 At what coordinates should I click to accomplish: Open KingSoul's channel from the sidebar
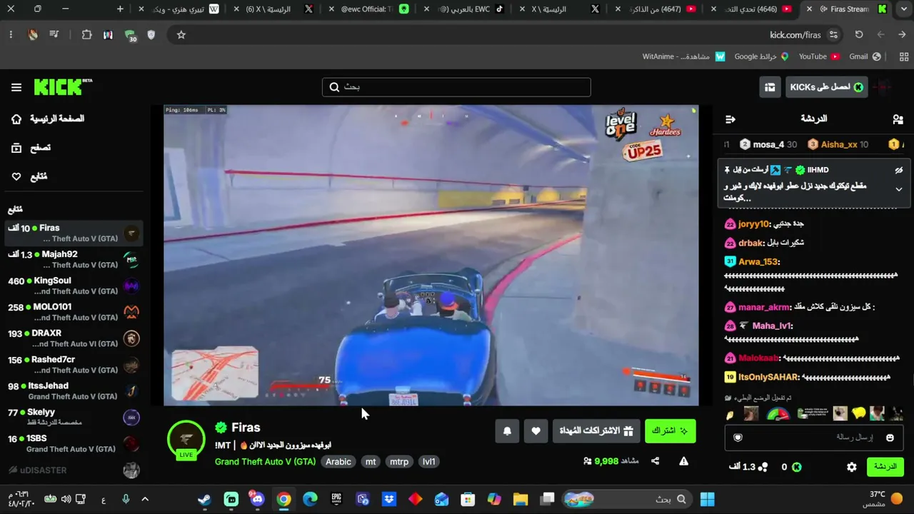click(74, 286)
